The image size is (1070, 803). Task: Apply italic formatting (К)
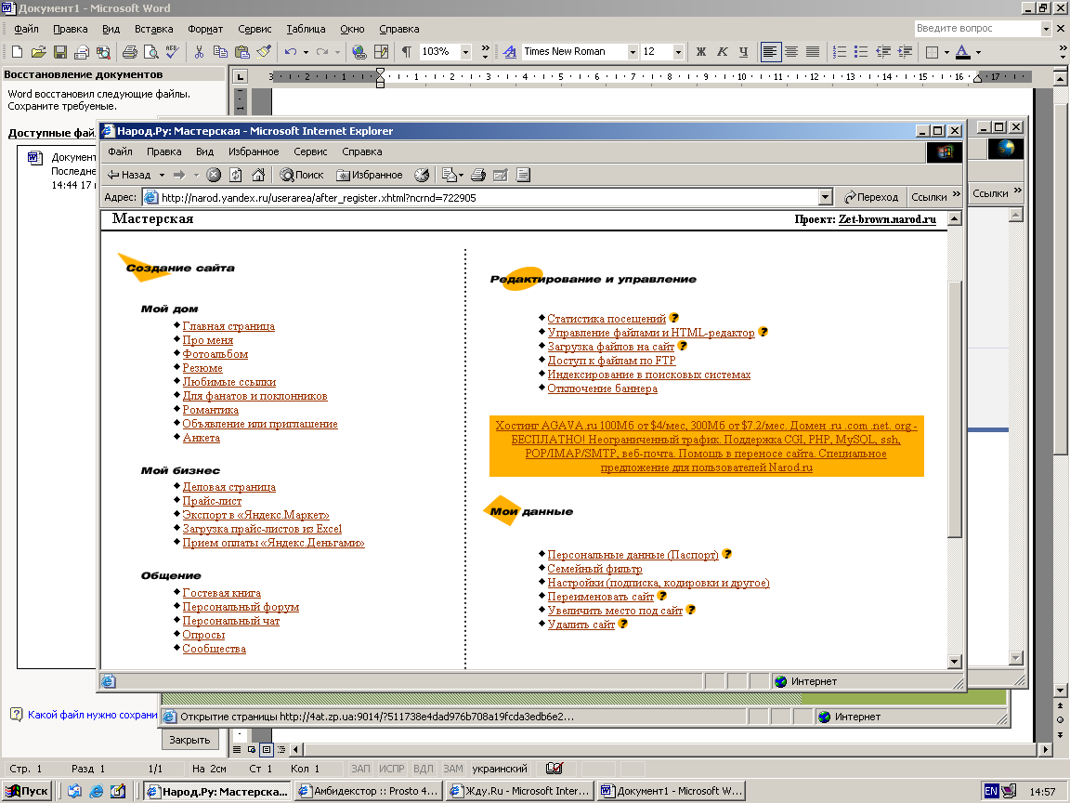click(722, 51)
